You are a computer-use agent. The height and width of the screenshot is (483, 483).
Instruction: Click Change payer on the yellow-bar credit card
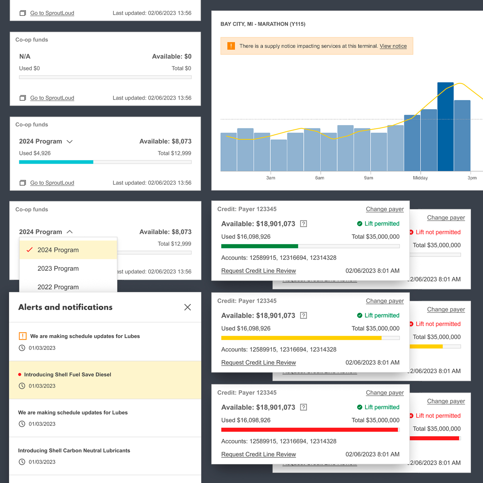point(385,301)
